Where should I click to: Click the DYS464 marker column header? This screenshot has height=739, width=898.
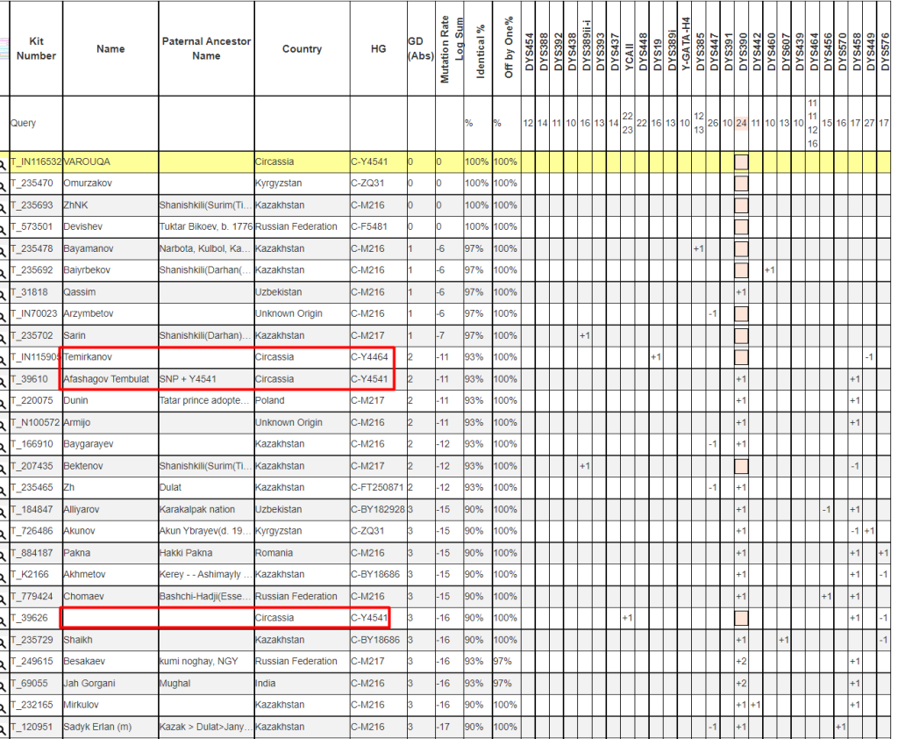pyautogui.click(x=814, y=52)
